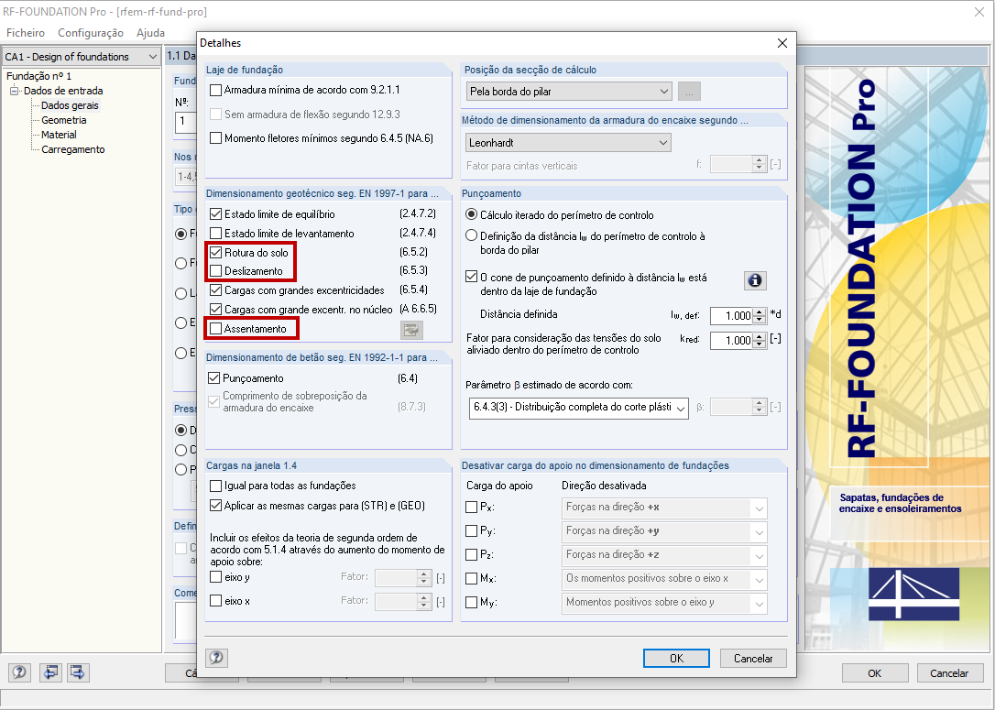Open the Ficheiro menu
The width and height of the screenshot is (995, 710).
click(25, 32)
